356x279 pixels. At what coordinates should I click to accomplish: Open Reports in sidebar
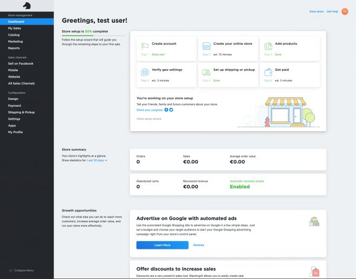[x=14, y=48]
